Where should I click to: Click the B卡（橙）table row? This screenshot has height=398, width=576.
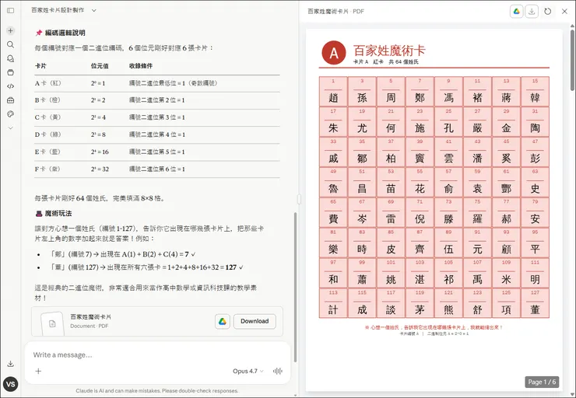click(157, 100)
